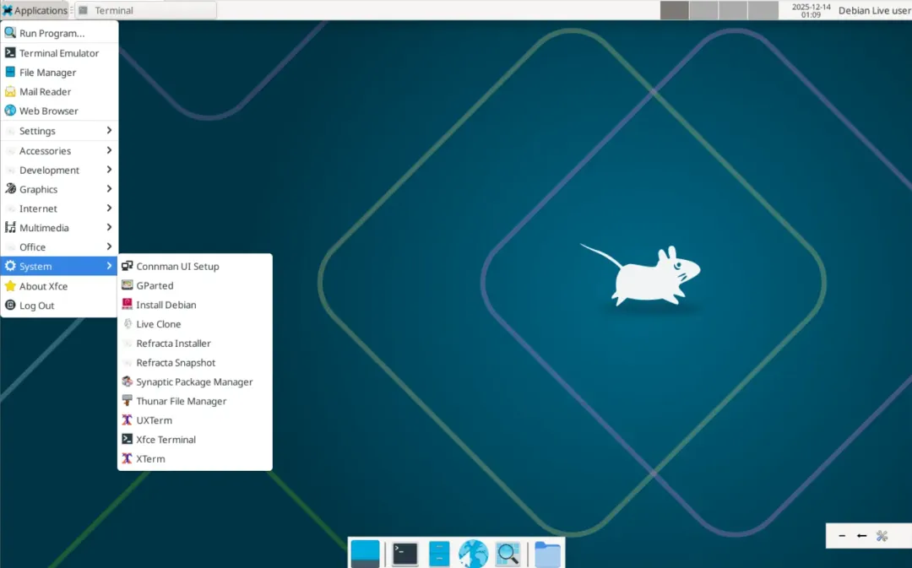Click the minus icon in bottom-right panel
Screen dimensions: 912x568
click(842, 535)
